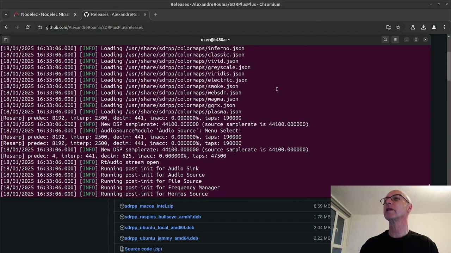The image size is (451, 253).
Task: Minimize the Chromium window
Action: (431, 4)
